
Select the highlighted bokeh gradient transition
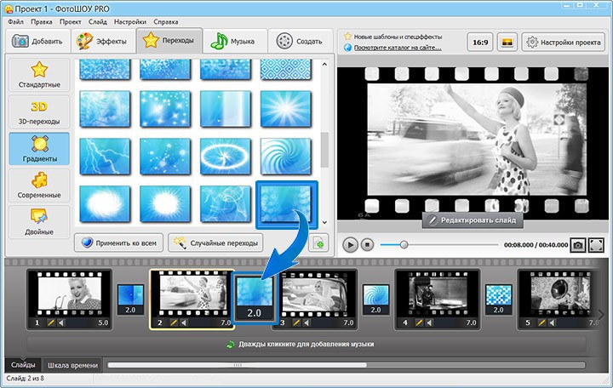pos(287,204)
